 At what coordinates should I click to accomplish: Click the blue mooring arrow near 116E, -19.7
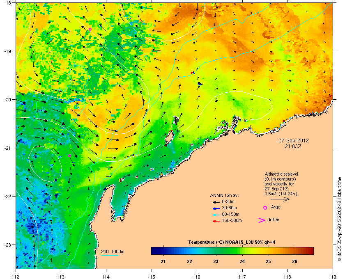200,84
